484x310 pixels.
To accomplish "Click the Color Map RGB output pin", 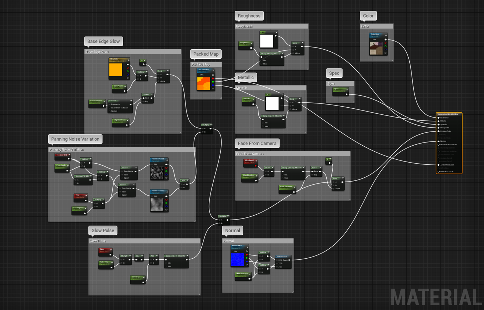I will (385, 39).
